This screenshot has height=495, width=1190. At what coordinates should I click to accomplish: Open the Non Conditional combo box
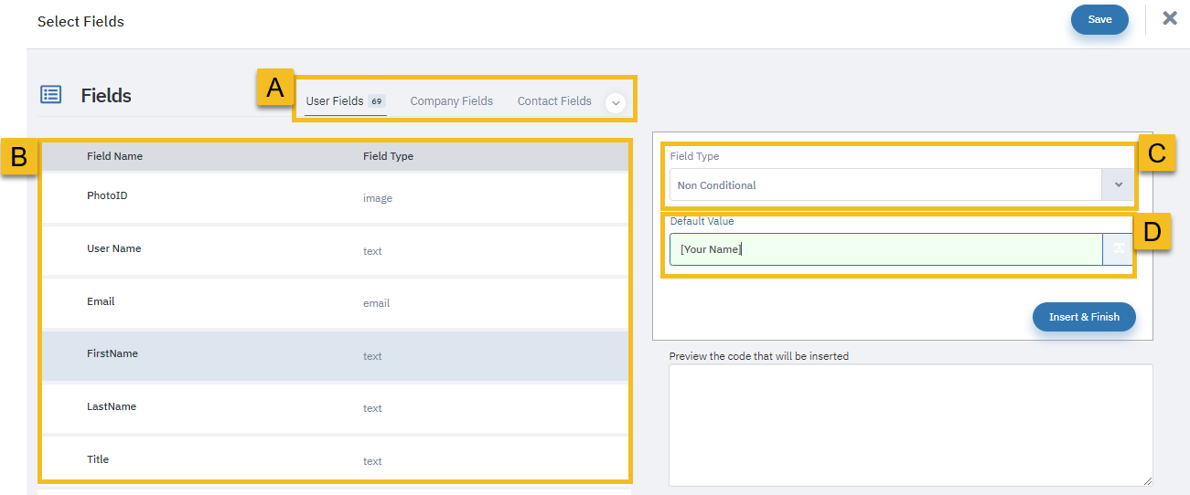click(901, 185)
